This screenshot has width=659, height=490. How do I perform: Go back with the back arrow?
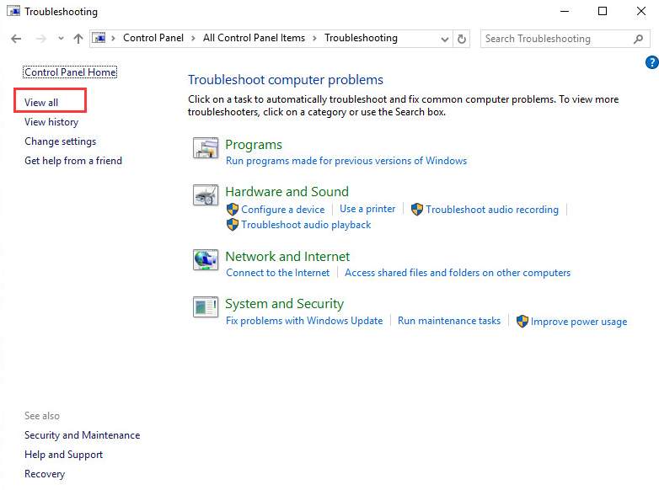pyautogui.click(x=16, y=39)
